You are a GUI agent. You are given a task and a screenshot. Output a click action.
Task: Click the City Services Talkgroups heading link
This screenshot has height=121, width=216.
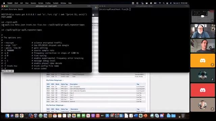point(55,105)
